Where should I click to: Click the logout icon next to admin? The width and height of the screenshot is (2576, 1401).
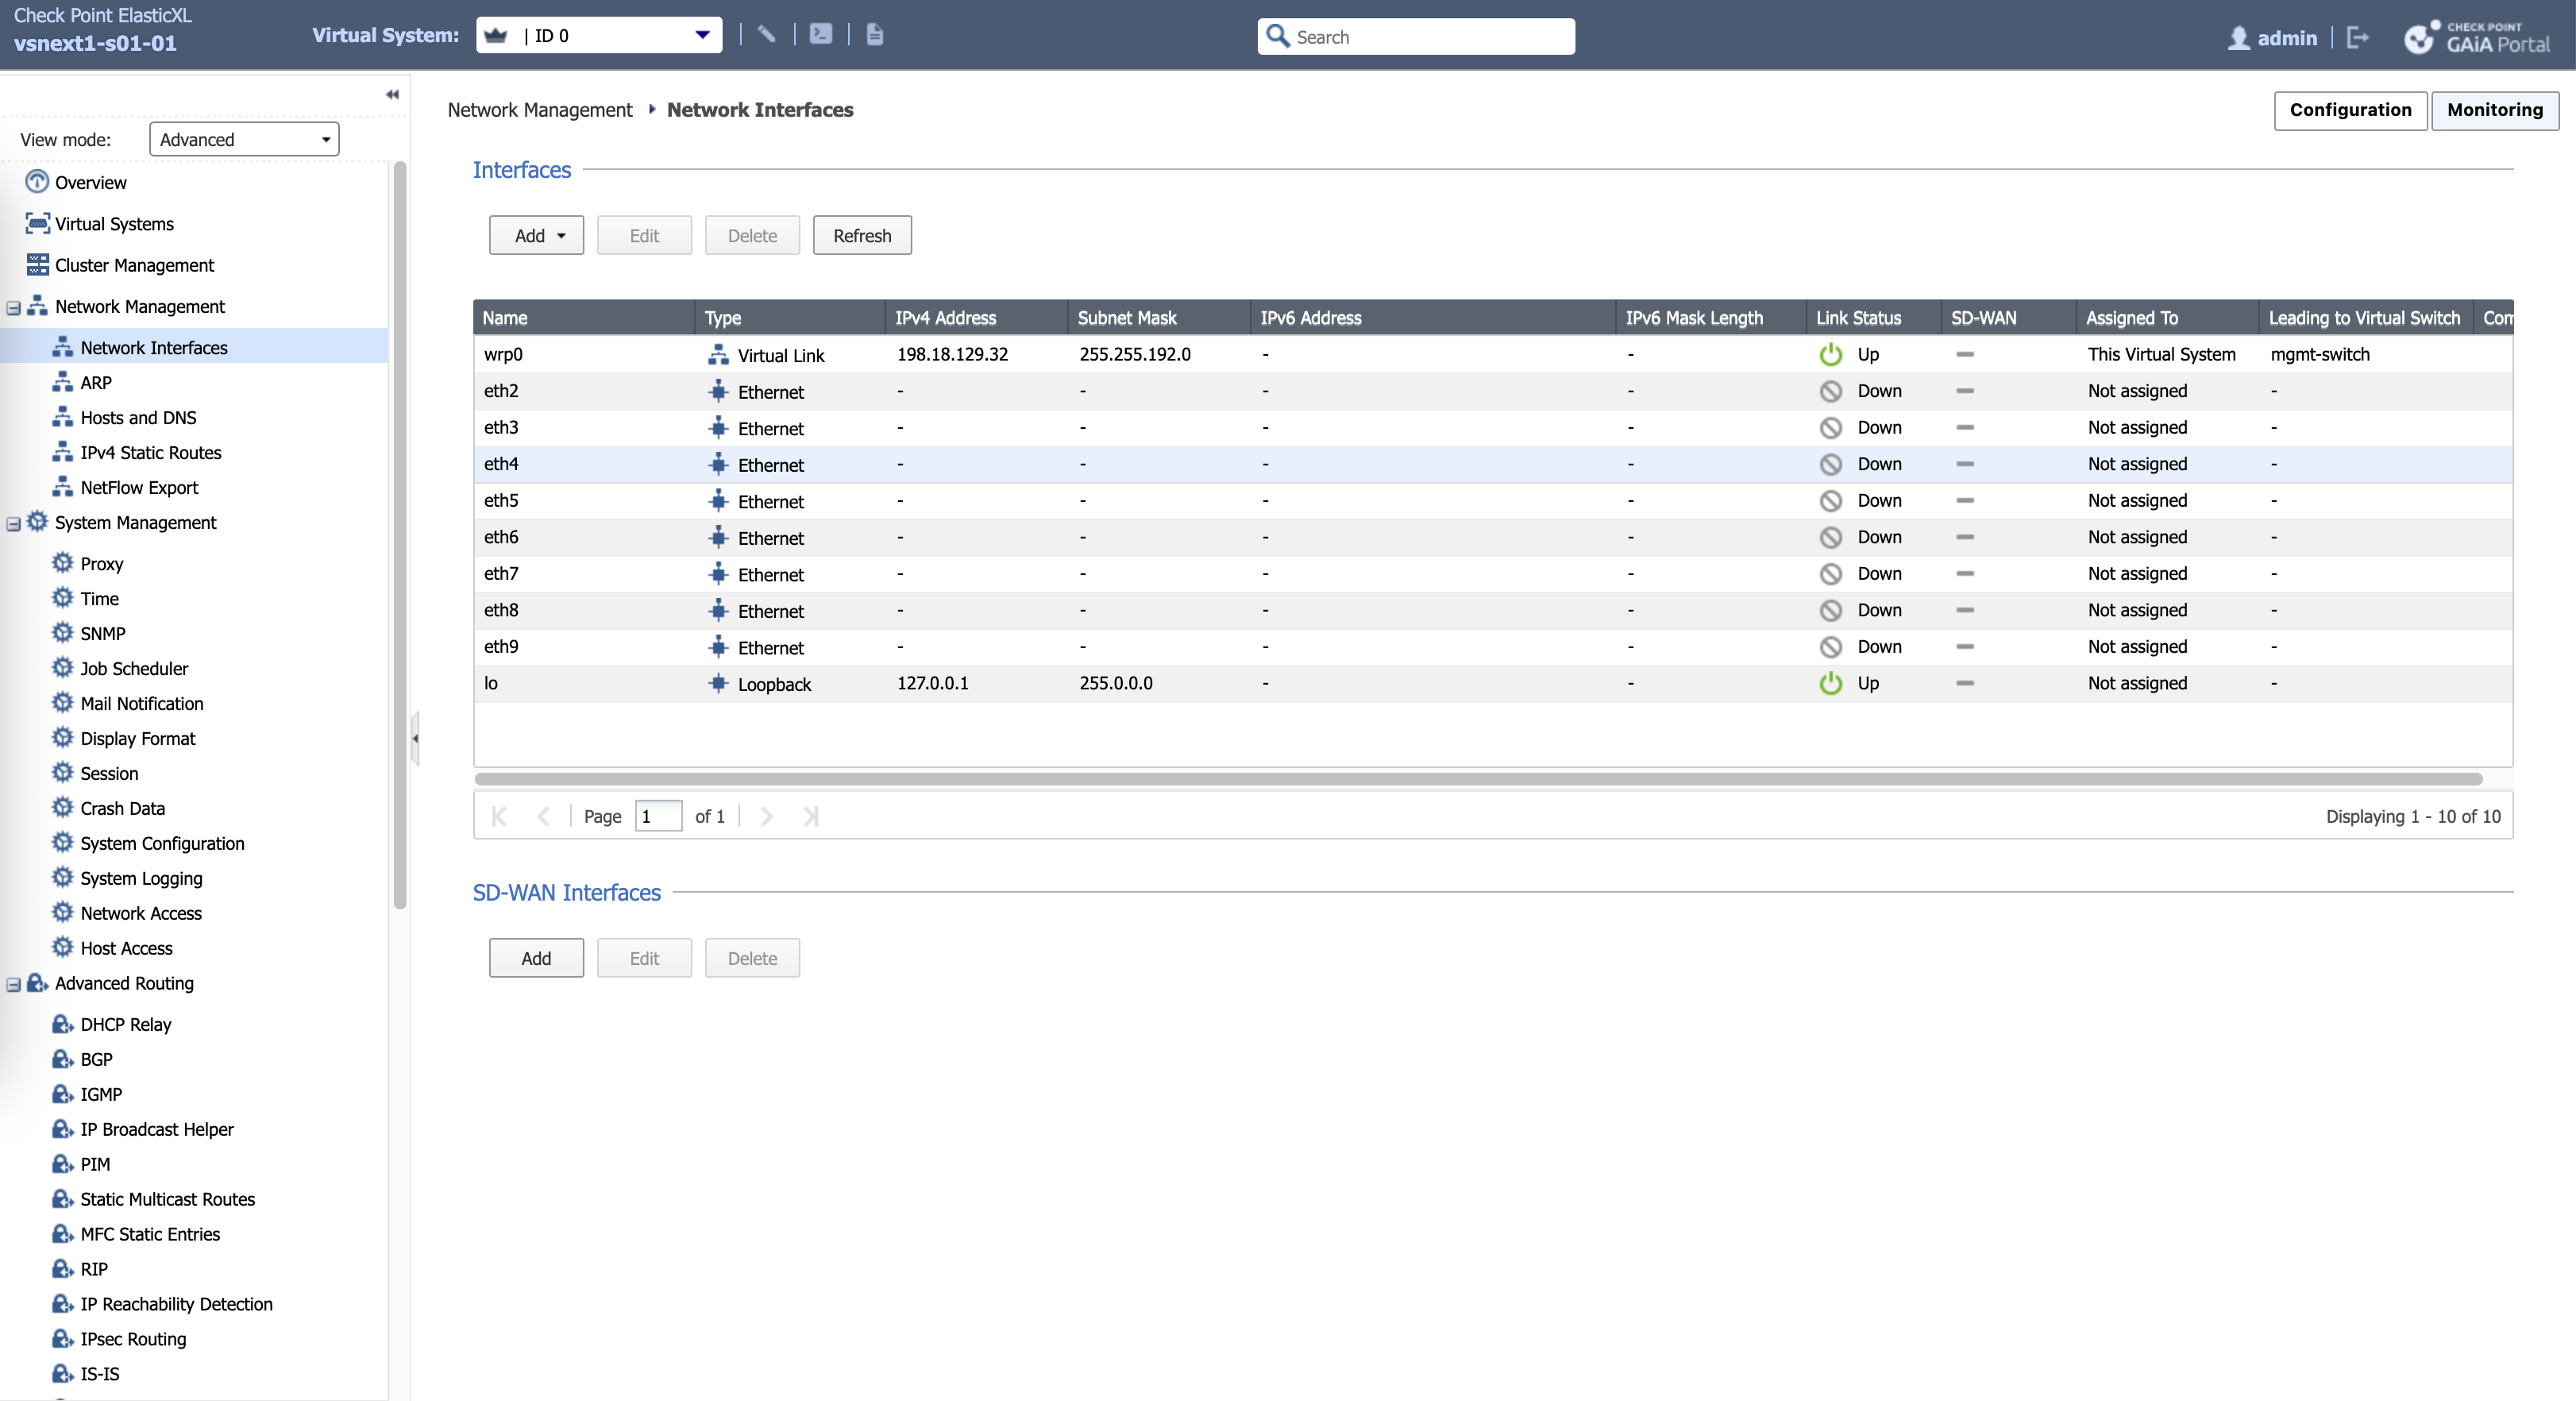click(x=2357, y=37)
